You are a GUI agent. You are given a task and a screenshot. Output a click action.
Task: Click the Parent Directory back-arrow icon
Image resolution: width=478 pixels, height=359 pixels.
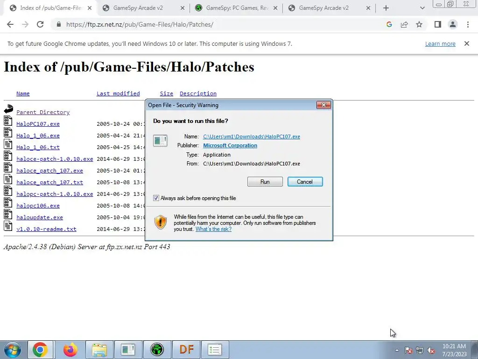8,109
